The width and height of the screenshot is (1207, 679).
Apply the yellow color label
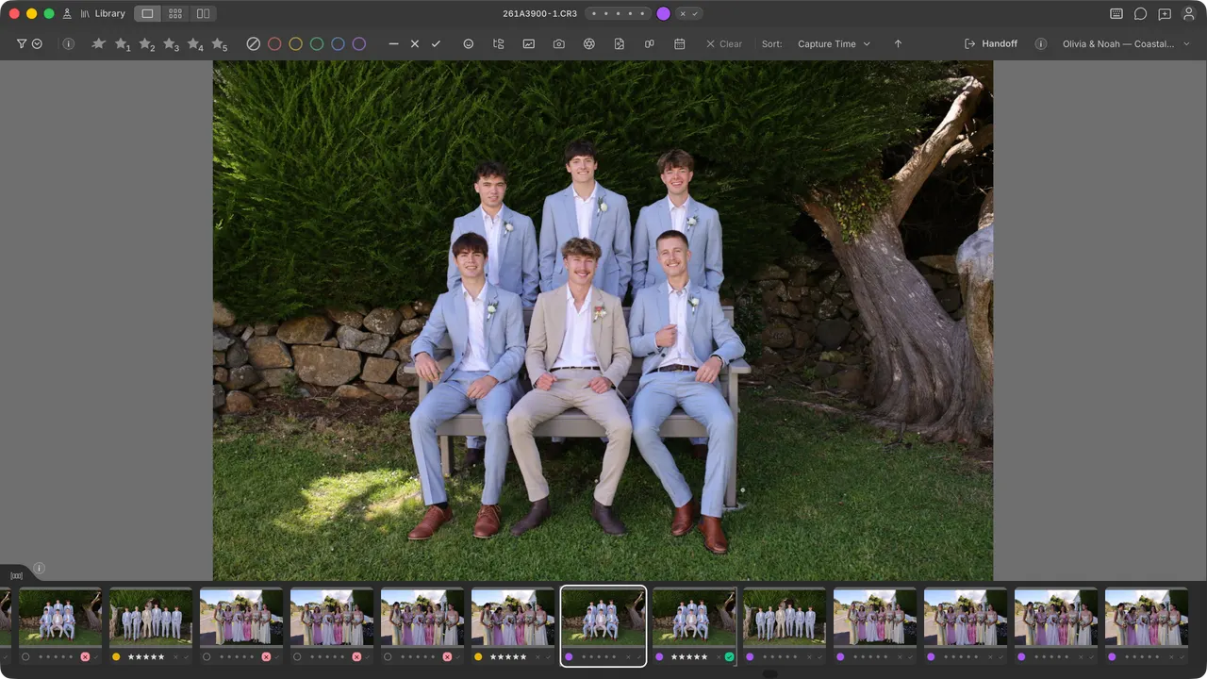[295, 44]
